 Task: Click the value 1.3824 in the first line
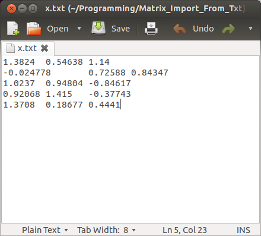pos(19,62)
